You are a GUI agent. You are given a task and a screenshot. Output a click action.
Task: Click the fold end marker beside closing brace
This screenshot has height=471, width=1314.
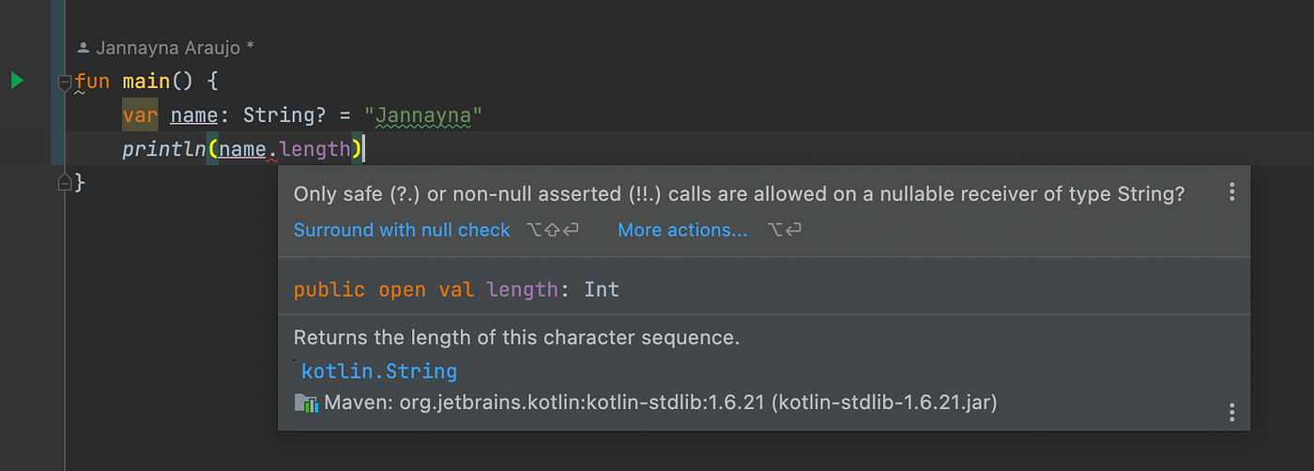[65, 182]
